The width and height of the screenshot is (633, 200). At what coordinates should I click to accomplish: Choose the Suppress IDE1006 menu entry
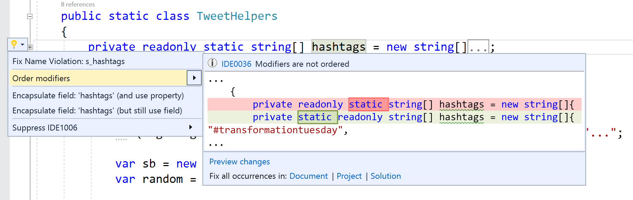[45, 128]
